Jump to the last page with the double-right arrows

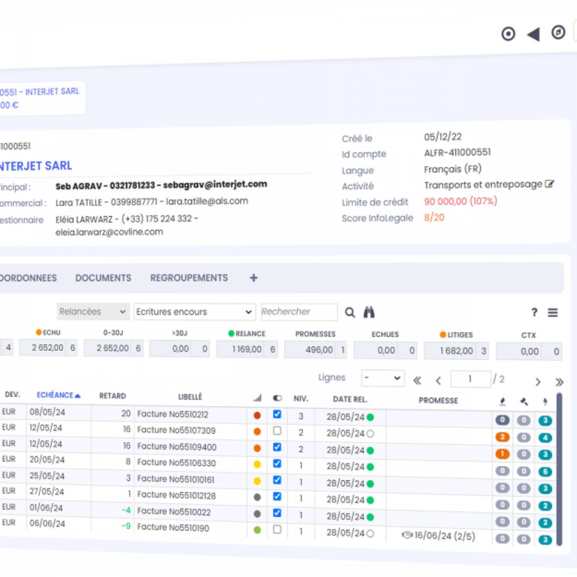coord(559,382)
